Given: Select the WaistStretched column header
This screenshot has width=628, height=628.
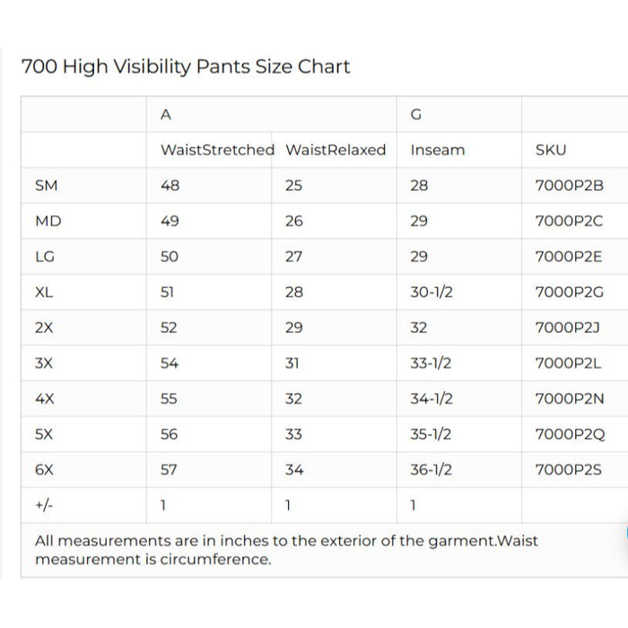Looking at the screenshot, I should (x=217, y=150).
